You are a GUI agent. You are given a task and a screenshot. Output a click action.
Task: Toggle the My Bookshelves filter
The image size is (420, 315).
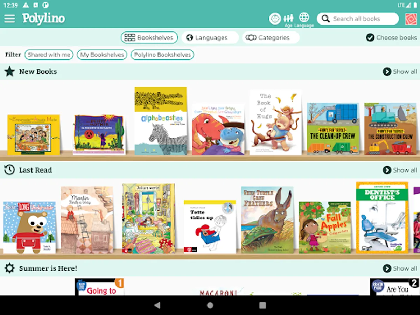102,55
